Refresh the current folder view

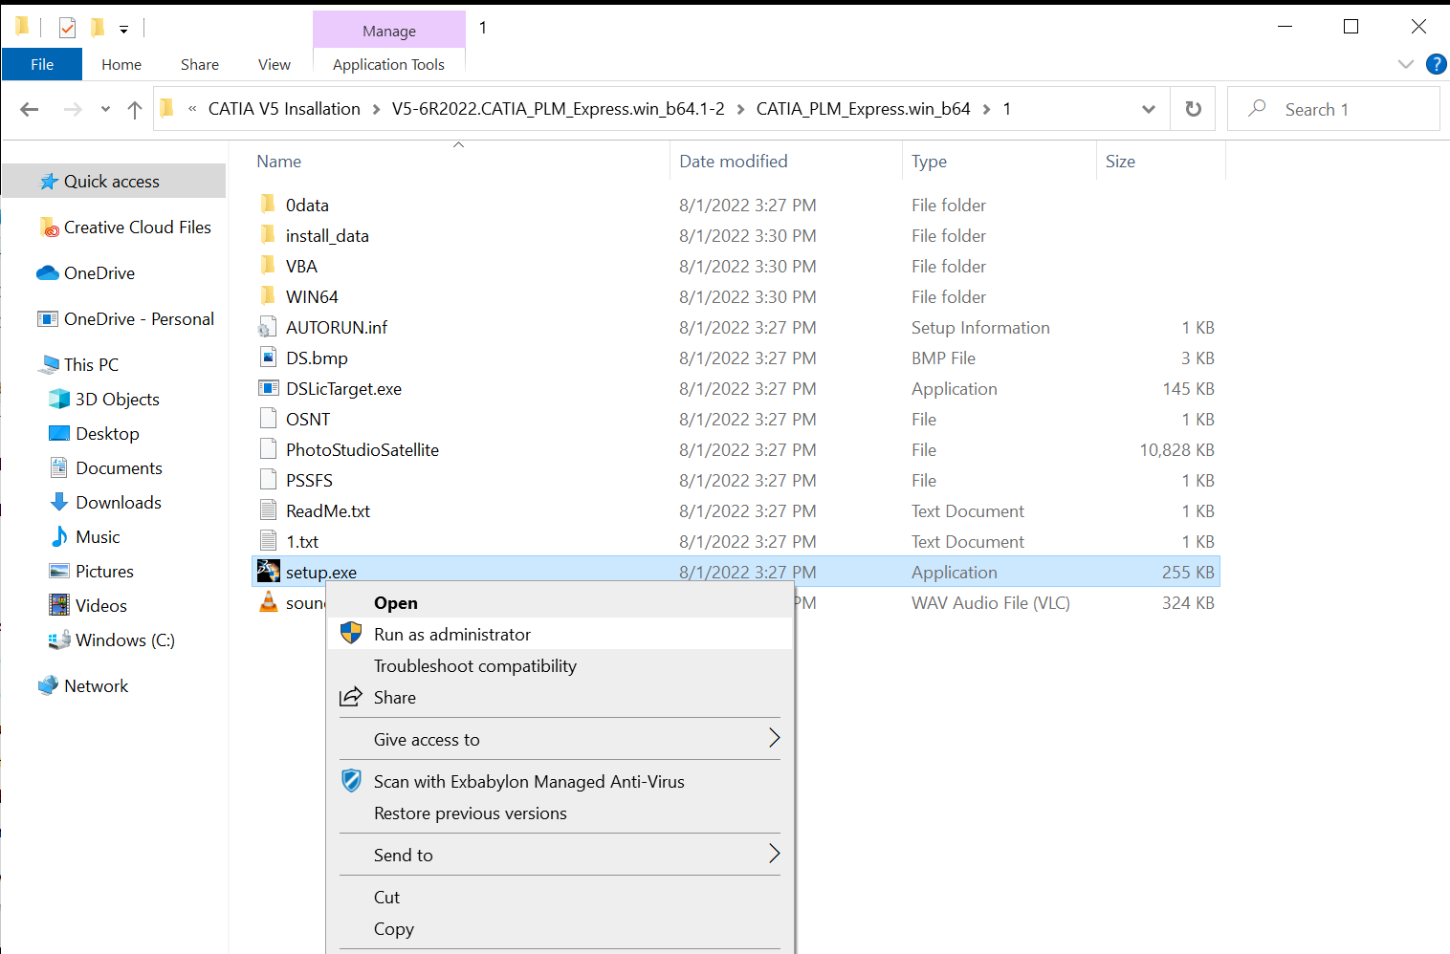coord(1193,109)
